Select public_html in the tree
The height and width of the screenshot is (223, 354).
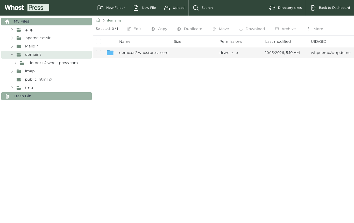tap(36, 79)
